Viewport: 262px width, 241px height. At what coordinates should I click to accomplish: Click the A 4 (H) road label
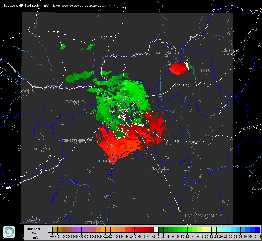click(176, 141)
